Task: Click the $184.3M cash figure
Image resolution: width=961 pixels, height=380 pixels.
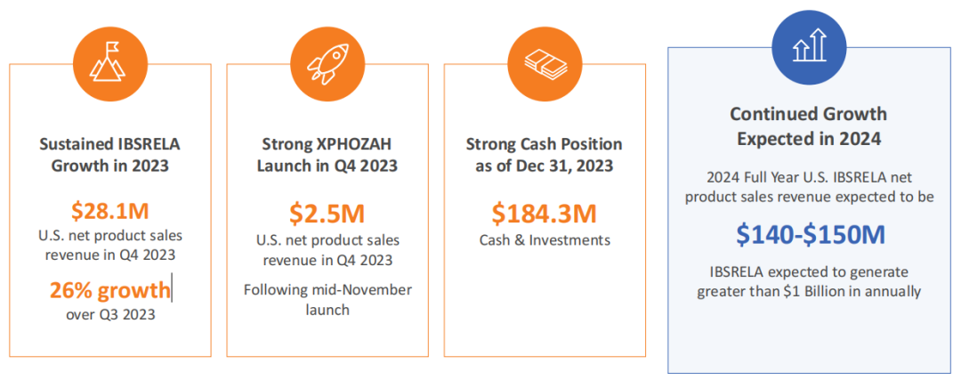Action: (x=545, y=213)
